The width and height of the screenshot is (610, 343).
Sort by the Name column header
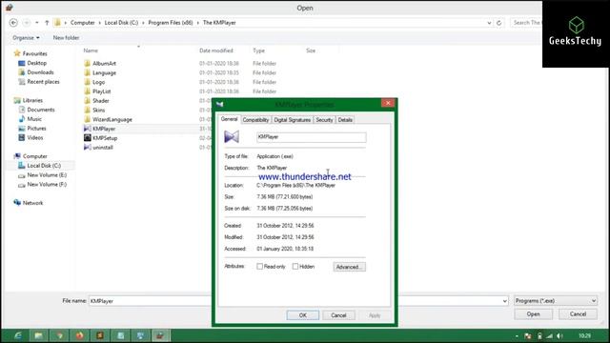(x=91, y=50)
